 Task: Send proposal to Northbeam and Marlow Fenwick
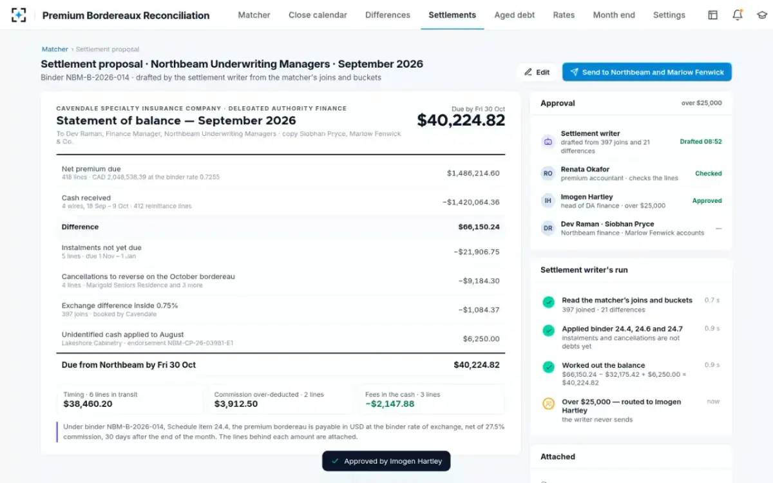coord(647,72)
